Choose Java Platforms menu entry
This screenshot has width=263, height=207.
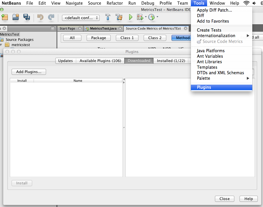221,51
